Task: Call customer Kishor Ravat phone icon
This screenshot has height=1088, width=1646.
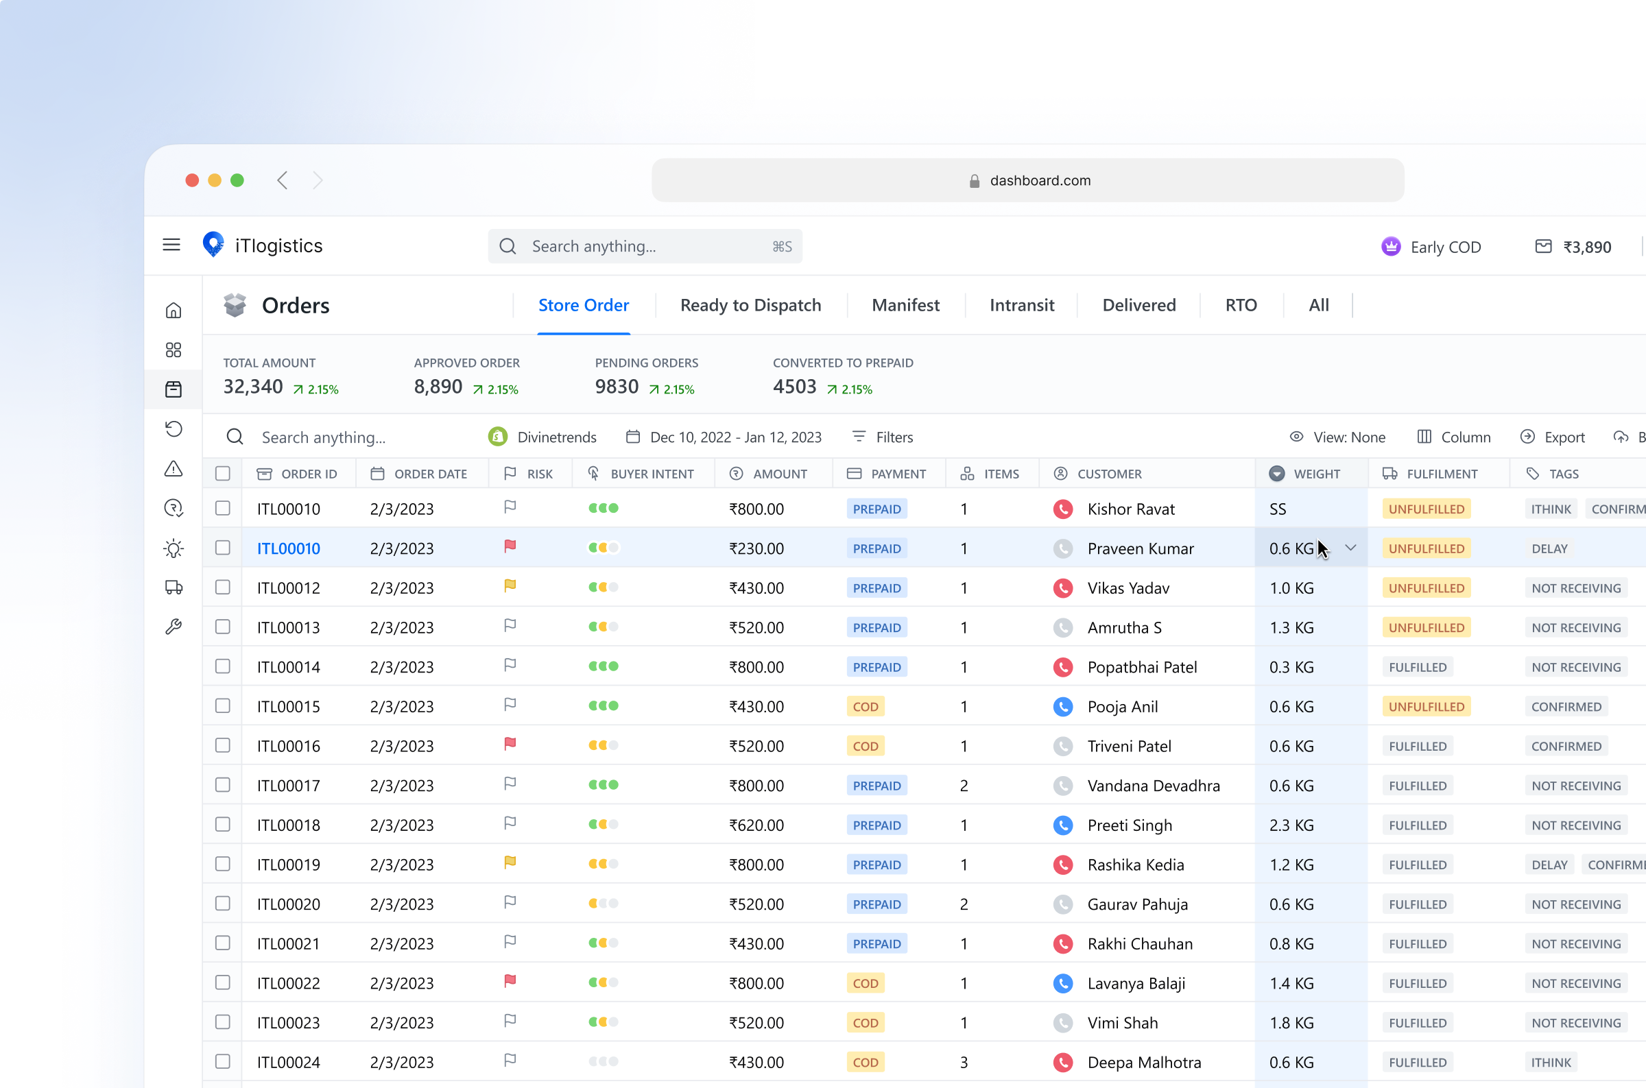Action: click(x=1062, y=509)
